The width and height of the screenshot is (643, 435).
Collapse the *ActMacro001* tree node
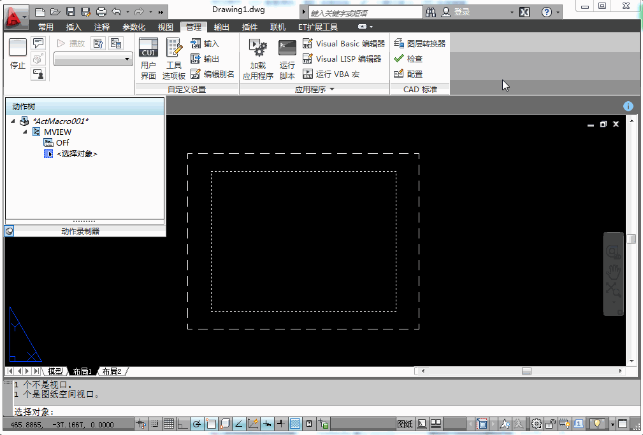[13, 121]
